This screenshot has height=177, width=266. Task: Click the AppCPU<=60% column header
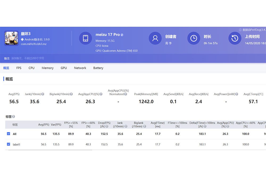coord(246,125)
